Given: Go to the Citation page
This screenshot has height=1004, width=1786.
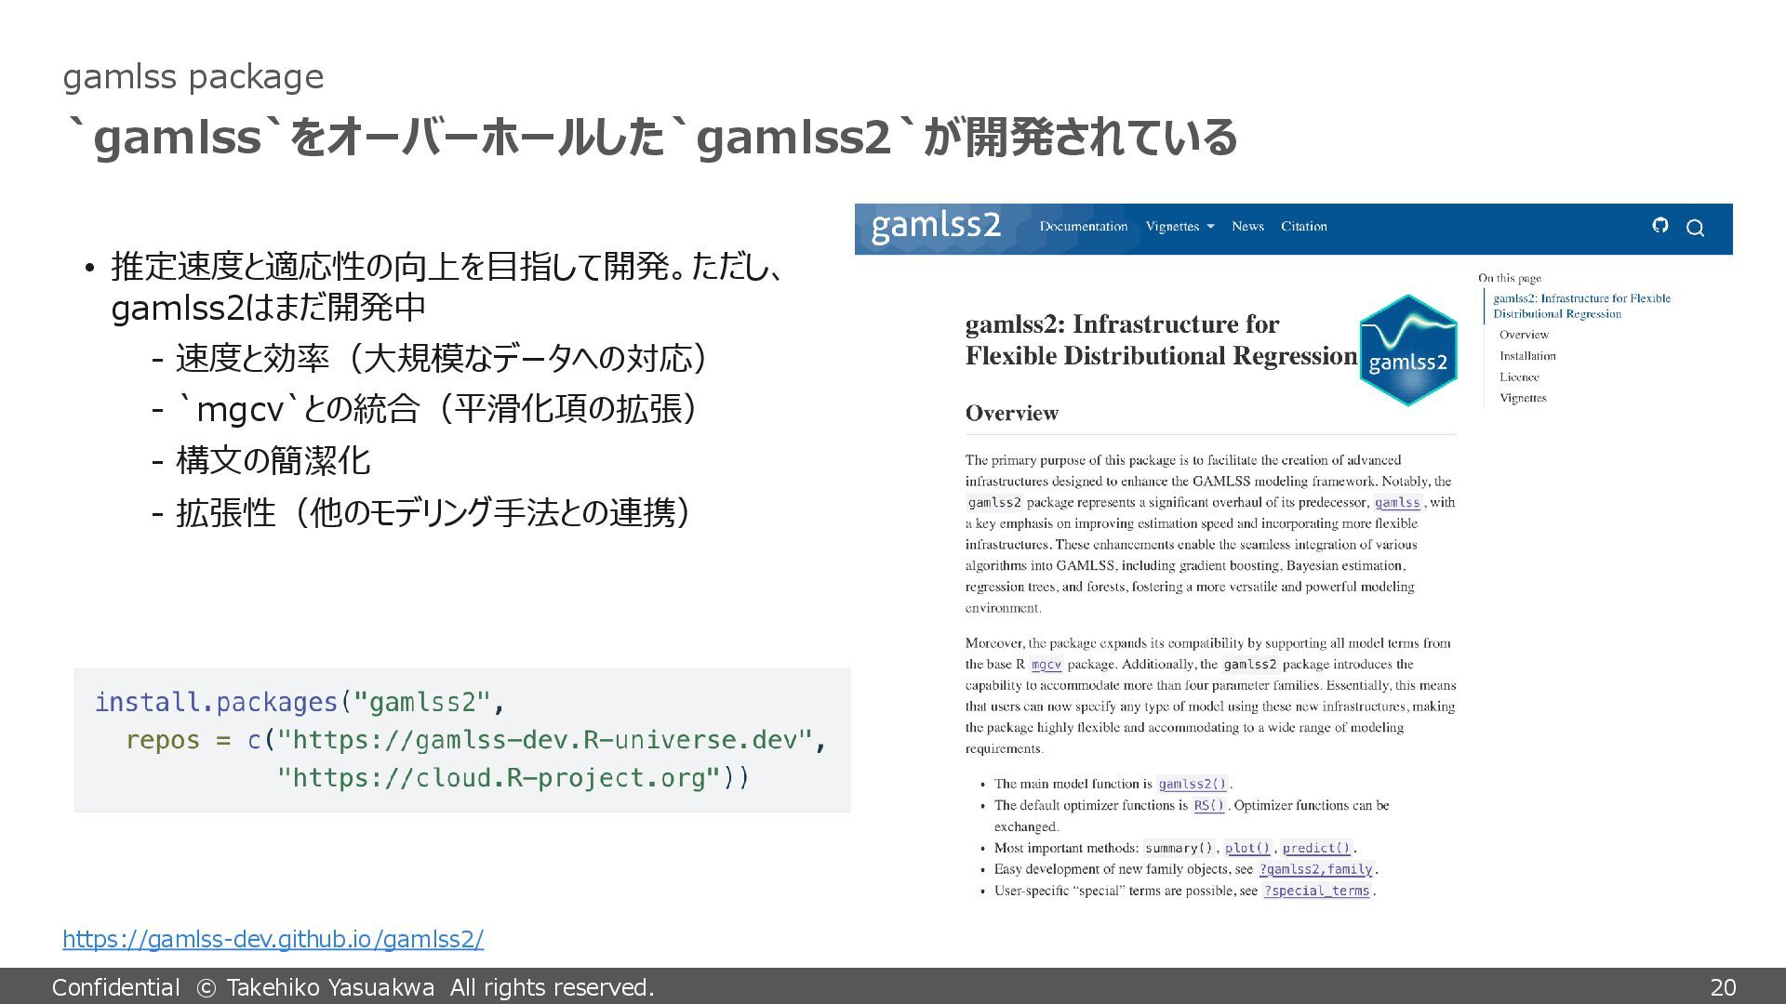Looking at the screenshot, I should pos(1303,226).
